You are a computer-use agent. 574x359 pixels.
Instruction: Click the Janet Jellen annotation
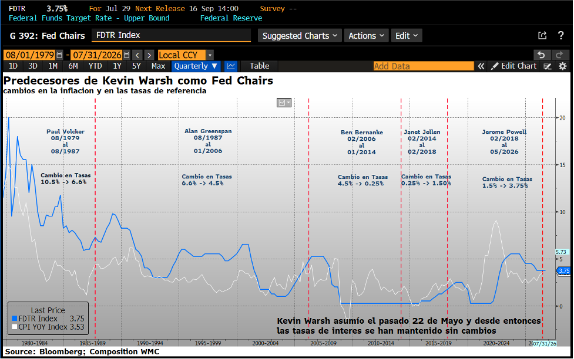(x=422, y=141)
